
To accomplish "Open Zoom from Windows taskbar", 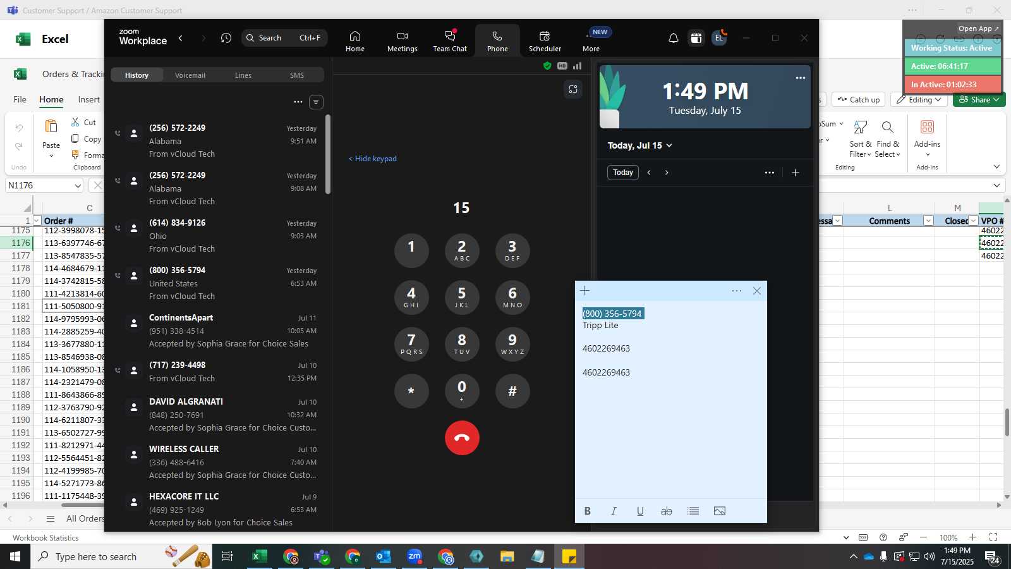I will [415, 556].
